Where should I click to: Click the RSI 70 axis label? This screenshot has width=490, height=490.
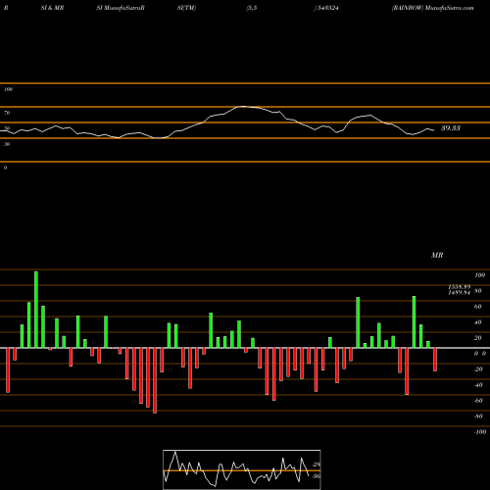7,113
